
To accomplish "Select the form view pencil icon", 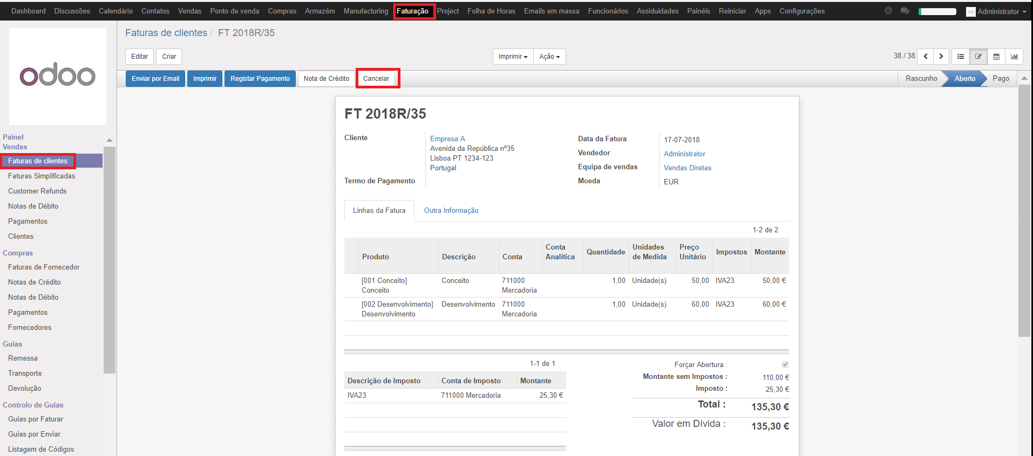I will 978,57.
